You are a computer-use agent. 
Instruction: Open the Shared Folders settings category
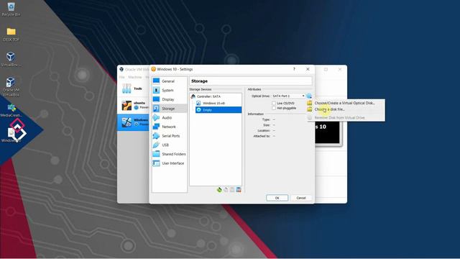(169, 154)
